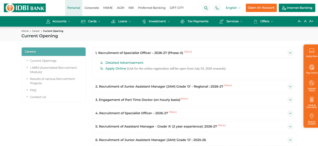
Task: Open the Tools & Calculator shortcut
Action: point(311,102)
